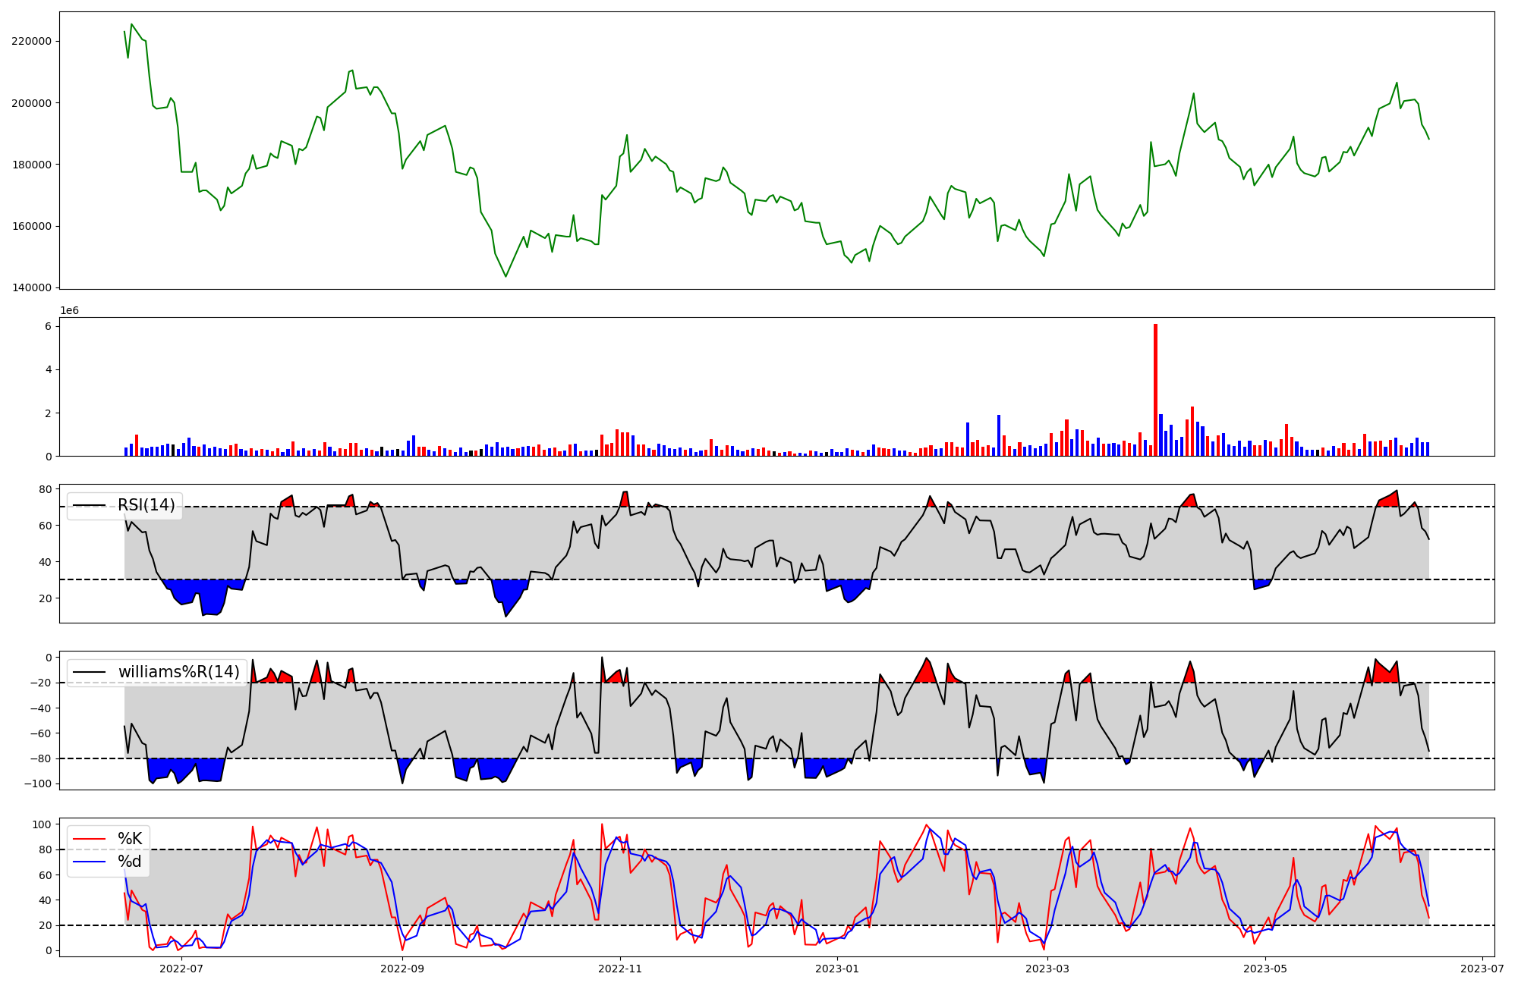Click the tallest red volume bar
This screenshot has width=1518, height=986.
tap(1155, 390)
